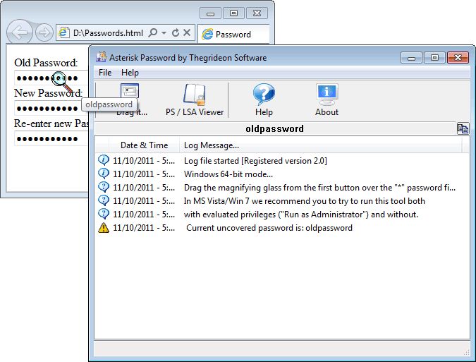Open the File menu

coord(105,73)
